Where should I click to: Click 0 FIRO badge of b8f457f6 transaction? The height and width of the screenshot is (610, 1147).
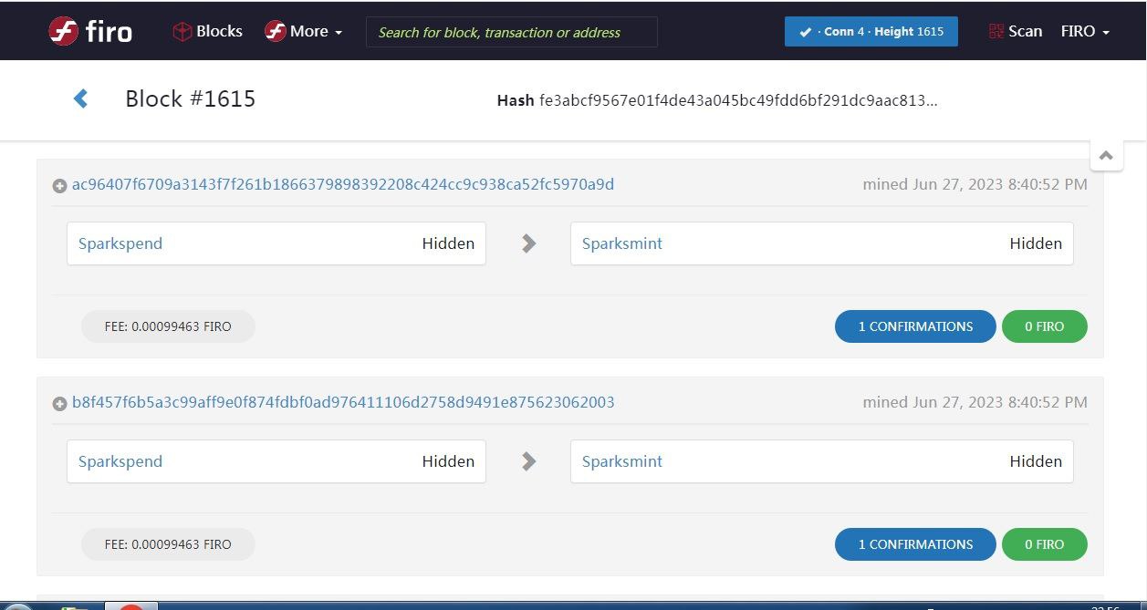1045,544
